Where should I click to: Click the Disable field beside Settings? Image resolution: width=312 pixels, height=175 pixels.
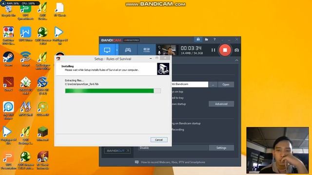(x=174, y=148)
